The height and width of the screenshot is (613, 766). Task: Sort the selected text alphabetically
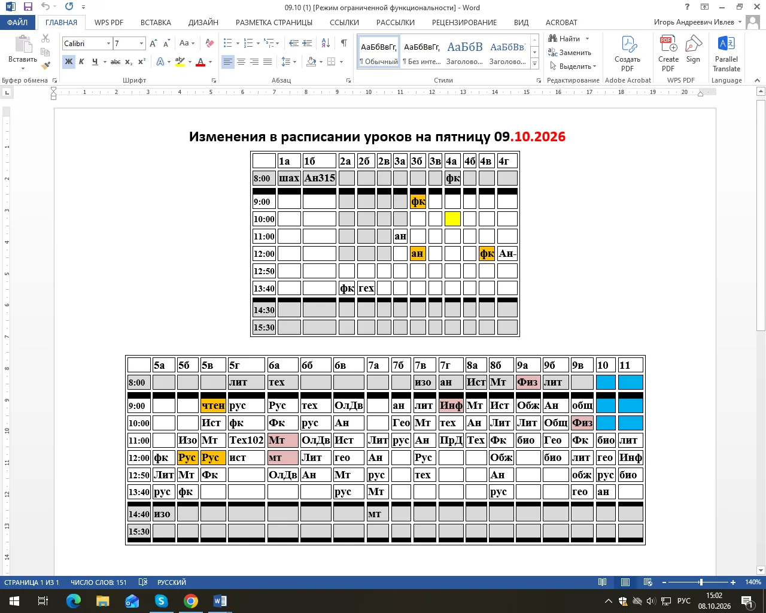tap(326, 43)
